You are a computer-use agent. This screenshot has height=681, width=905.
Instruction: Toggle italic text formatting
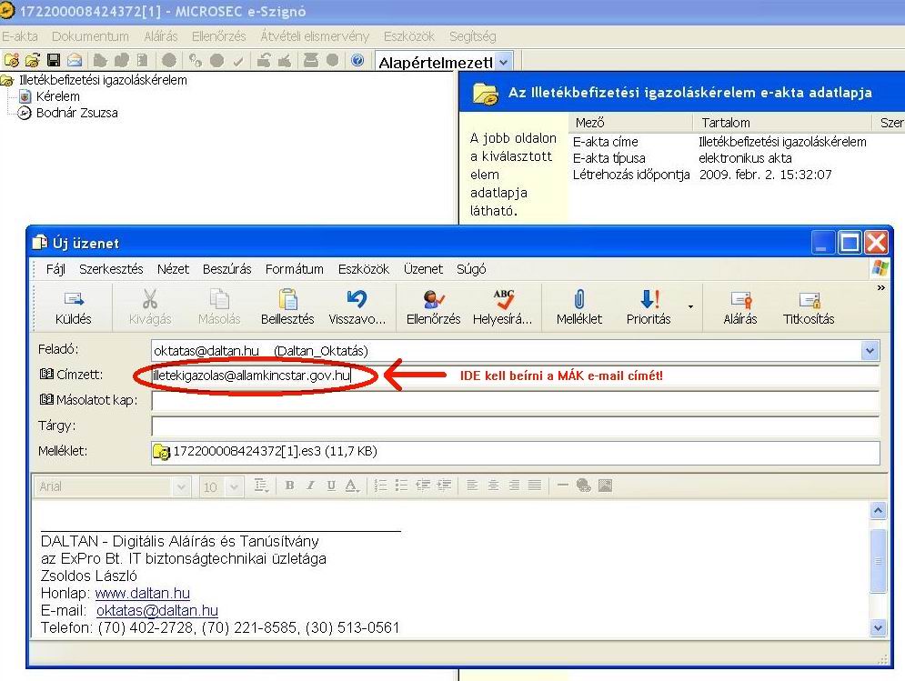(310, 486)
